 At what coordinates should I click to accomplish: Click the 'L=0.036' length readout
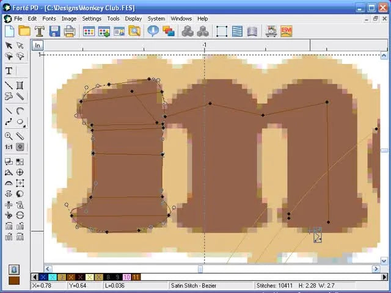[x=115, y=286]
